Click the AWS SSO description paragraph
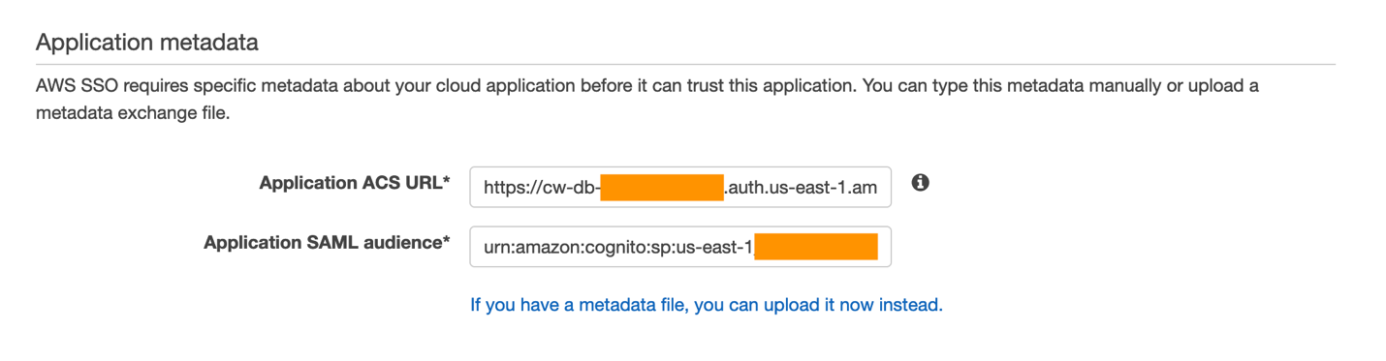 (647, 99)
